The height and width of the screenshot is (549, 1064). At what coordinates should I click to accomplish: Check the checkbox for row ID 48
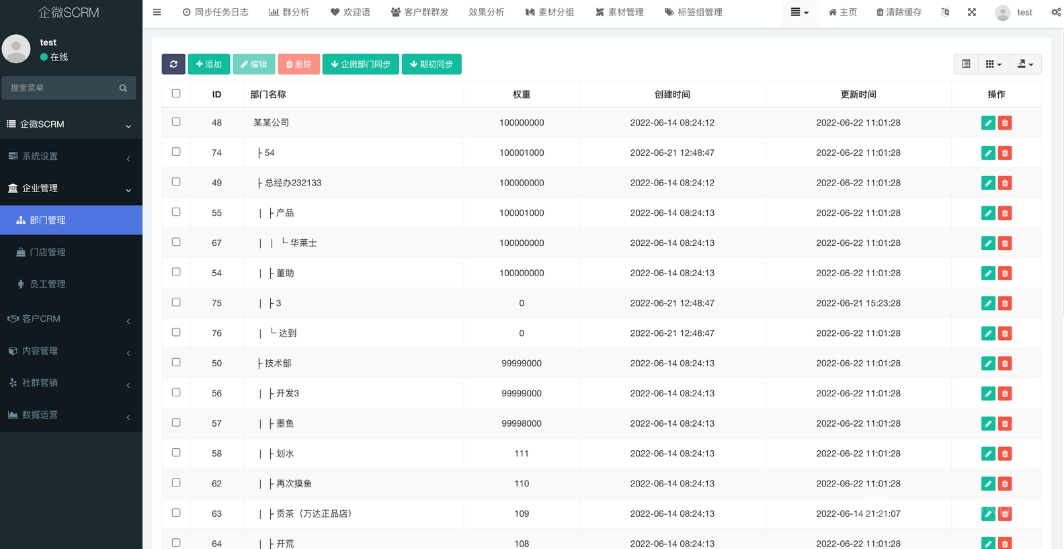(x=176, y=122)
